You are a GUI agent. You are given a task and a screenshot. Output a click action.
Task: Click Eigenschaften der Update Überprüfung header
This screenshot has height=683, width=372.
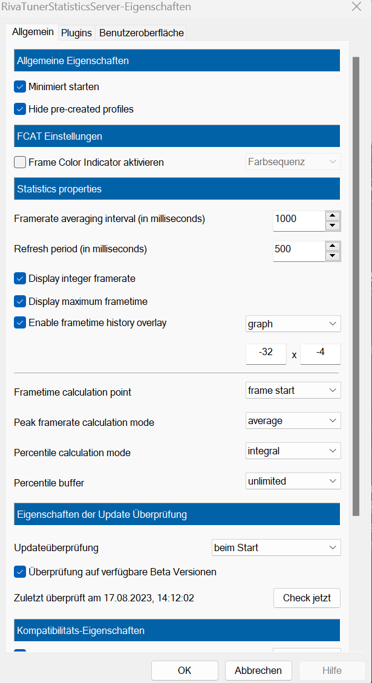point(177,514)
